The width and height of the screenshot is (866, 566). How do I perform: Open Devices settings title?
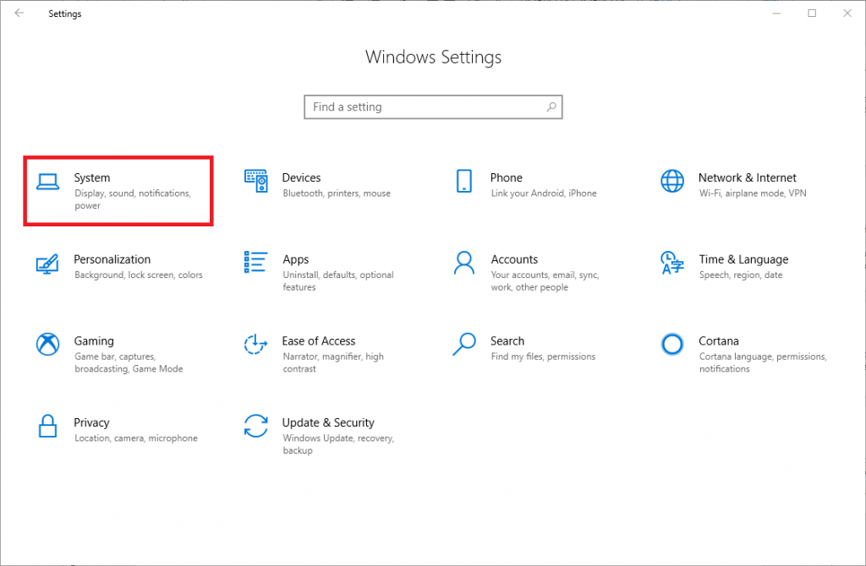pyautogui.click(x=301, y=177)
